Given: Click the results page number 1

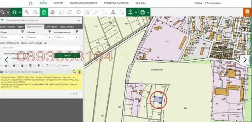Looking at the screenshot, I should point(3,94).
